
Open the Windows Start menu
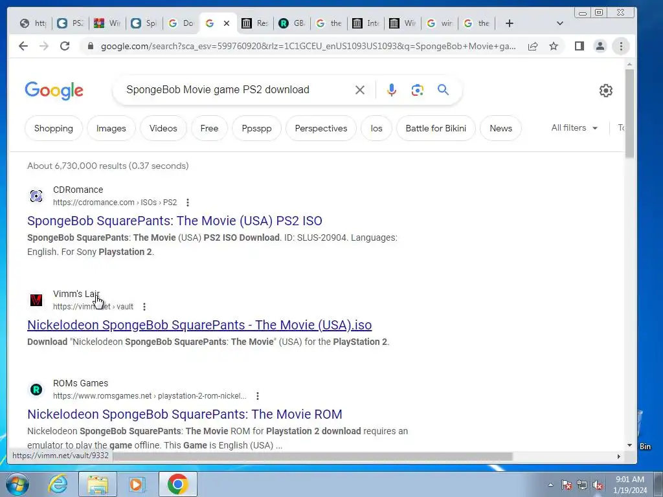[x=17, y=484]
